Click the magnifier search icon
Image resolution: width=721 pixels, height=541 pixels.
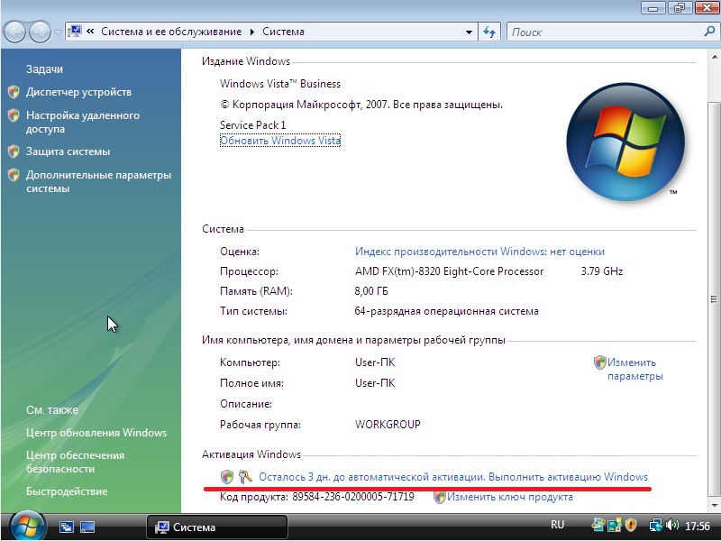click(709, 32)
